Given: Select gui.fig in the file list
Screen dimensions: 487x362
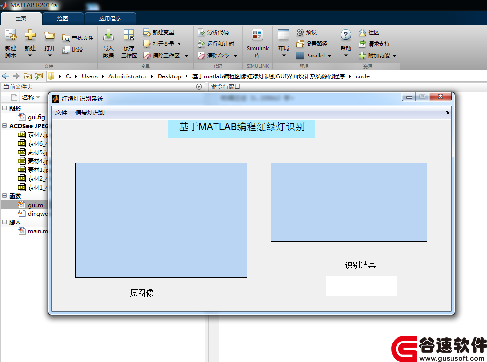Looking at the screenshot, I should click(x=36, y=117).
